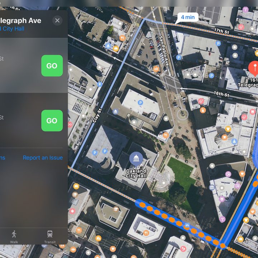Open the Report an Issue link

43,158
